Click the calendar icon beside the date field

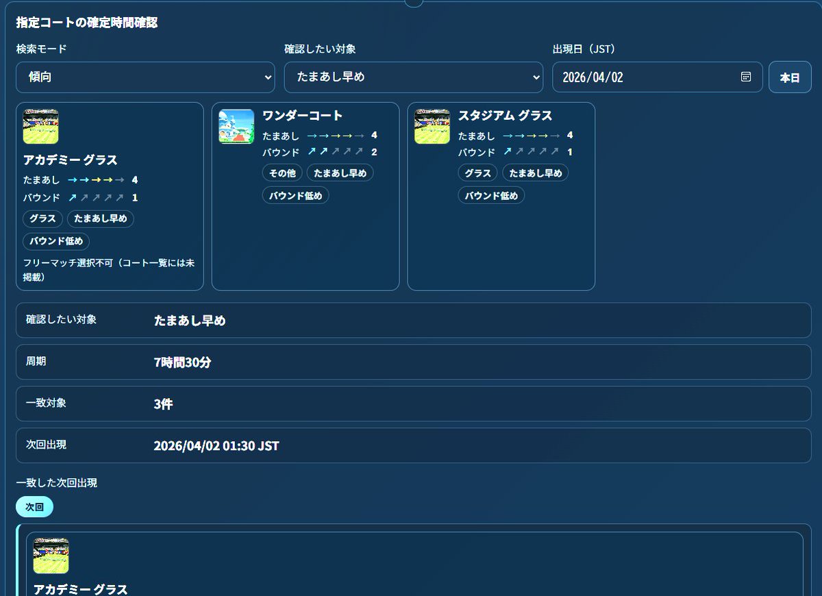coord(746,77)
